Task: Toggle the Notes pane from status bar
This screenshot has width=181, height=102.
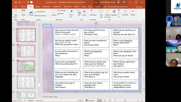Action: 80,100
